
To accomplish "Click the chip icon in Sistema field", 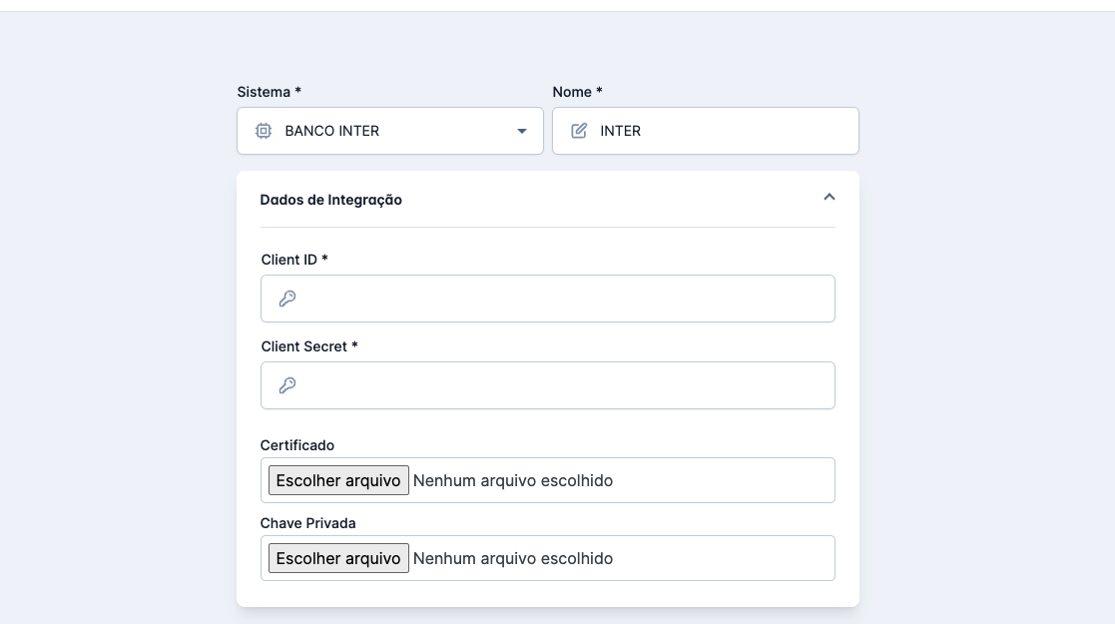I will pos(264,131).
